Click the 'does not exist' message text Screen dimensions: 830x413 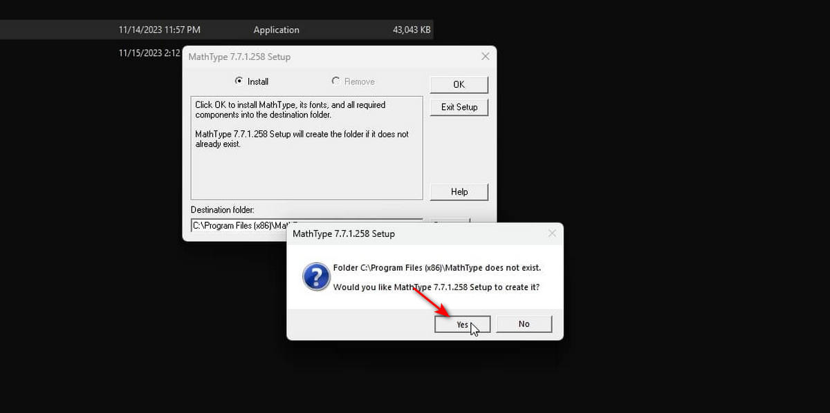click(437, 267)
